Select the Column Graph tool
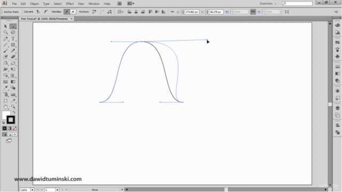 tap(13, 94)
